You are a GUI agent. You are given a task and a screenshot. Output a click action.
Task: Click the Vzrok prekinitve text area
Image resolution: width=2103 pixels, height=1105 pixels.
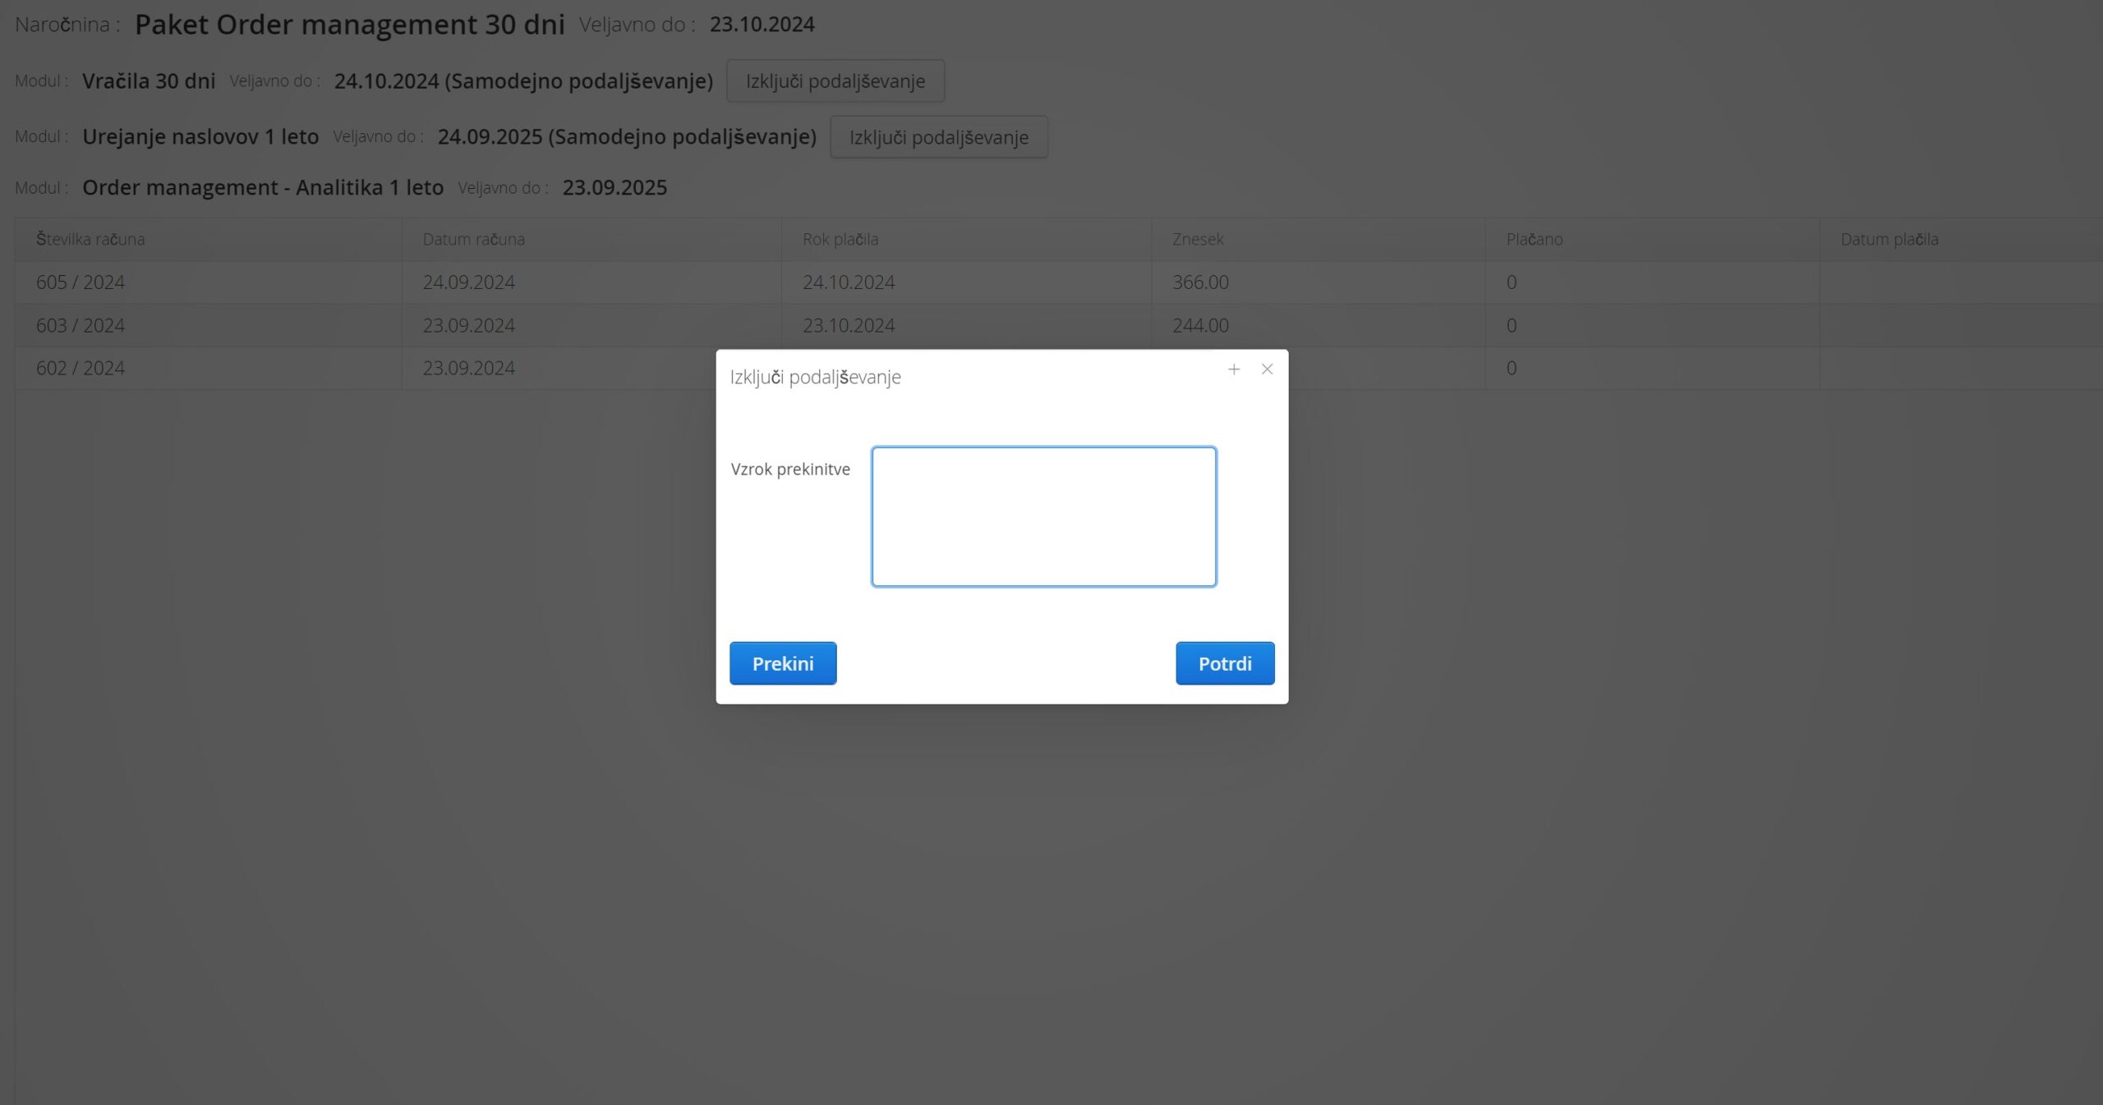click(x=1043, y=516)
